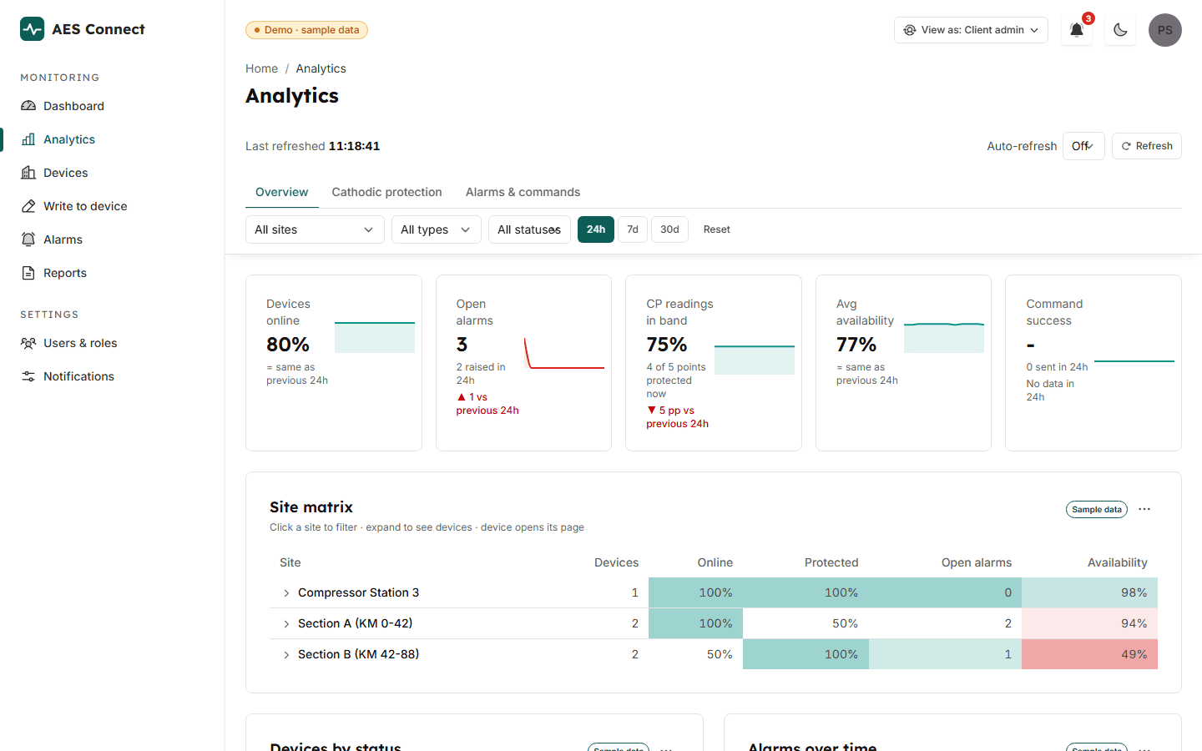
Task: Click the Devices online 80% card
Action: (x=334, y=363)
